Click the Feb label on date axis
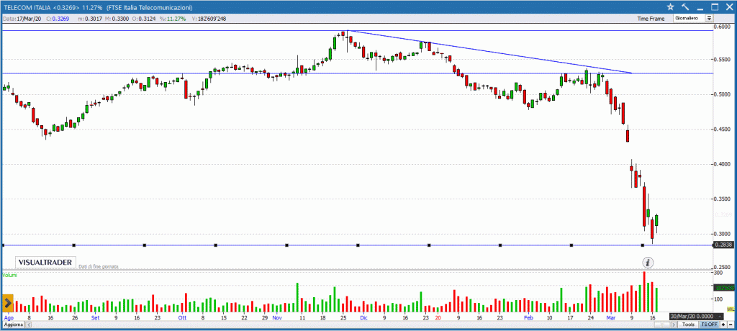Screen dimensions: 737x331 [x=529, y=318]
